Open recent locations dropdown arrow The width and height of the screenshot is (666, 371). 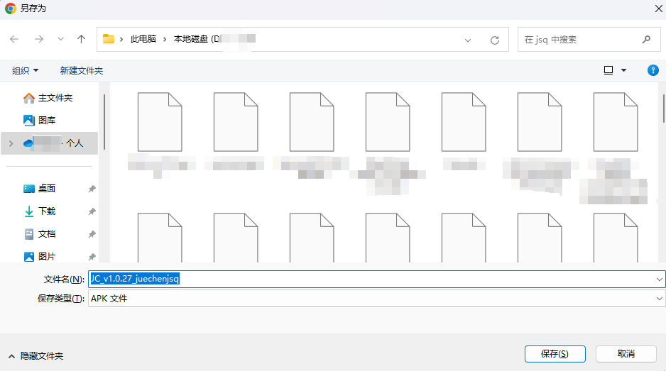pyautogui.click(x=60, y=40)
